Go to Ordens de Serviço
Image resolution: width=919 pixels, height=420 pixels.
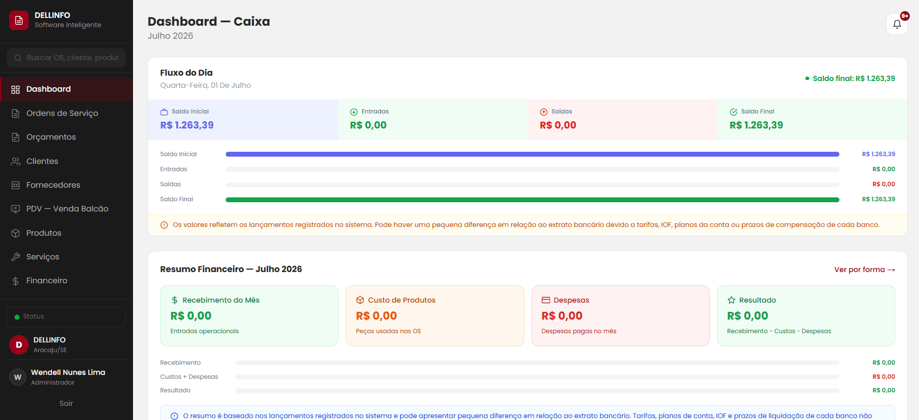click(x=67, y=113)
